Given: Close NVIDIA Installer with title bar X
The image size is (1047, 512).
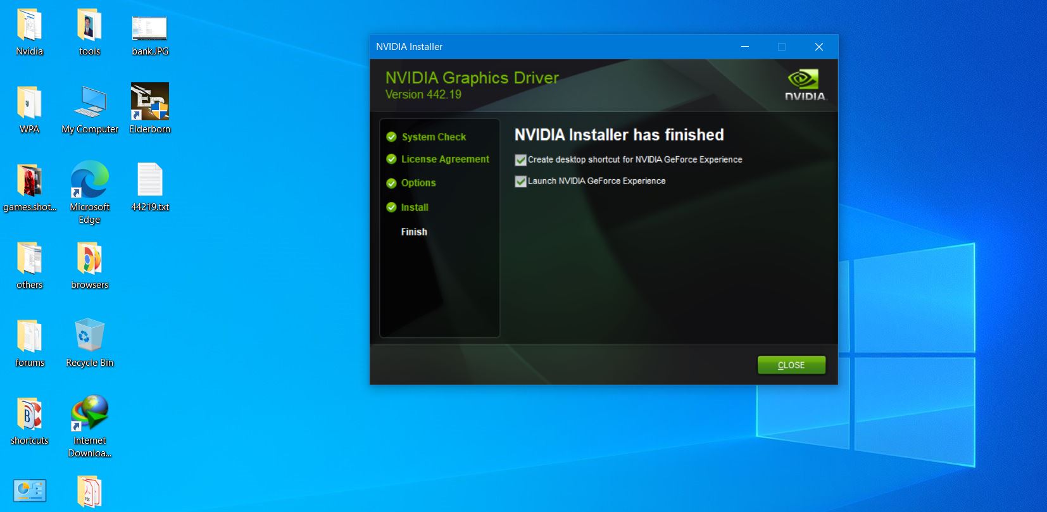Looking at the screenshot, I should (x=818, y=47).
